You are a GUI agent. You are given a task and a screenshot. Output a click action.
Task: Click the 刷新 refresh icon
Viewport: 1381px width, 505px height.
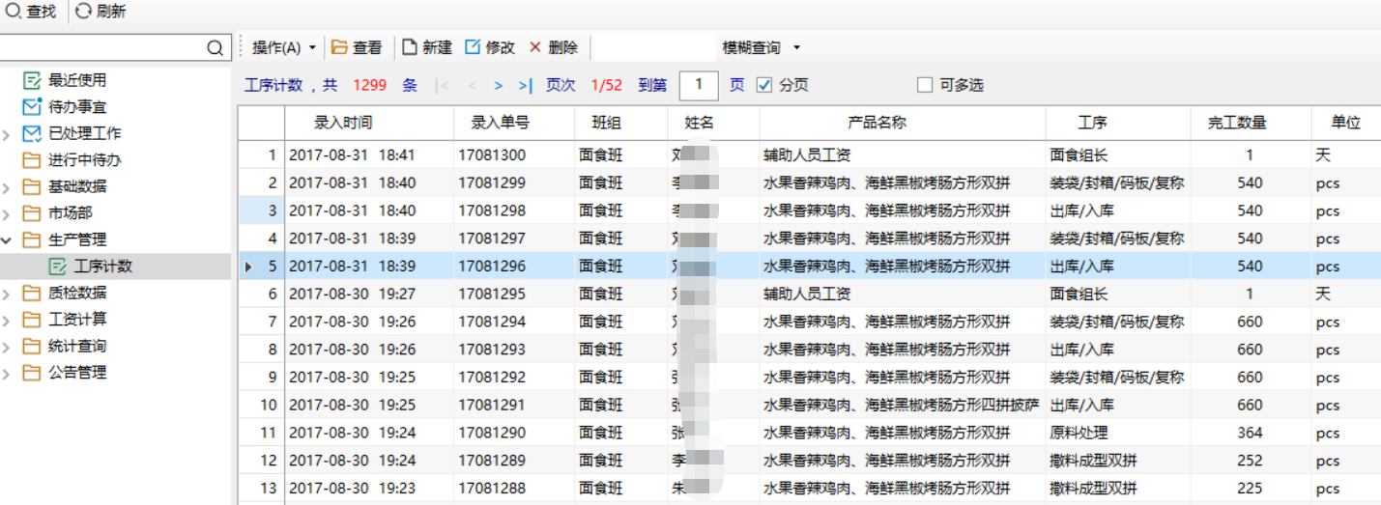tap(84, 12)
